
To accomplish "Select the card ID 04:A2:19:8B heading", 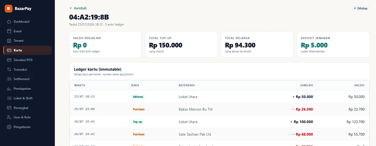I will point(89,17).
